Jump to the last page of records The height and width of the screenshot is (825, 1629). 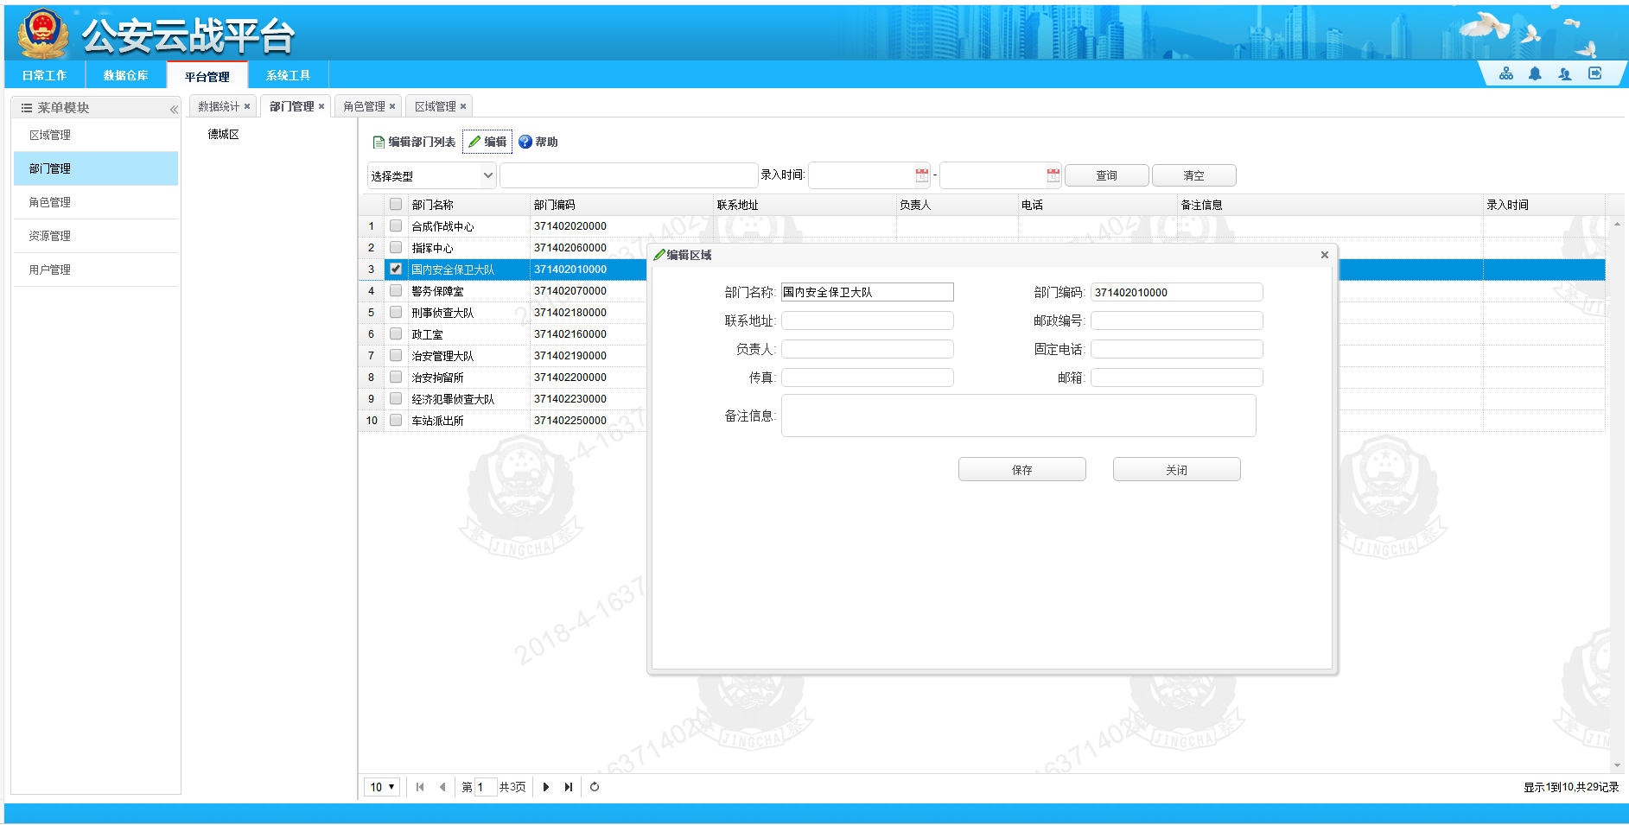click(569, 787)
